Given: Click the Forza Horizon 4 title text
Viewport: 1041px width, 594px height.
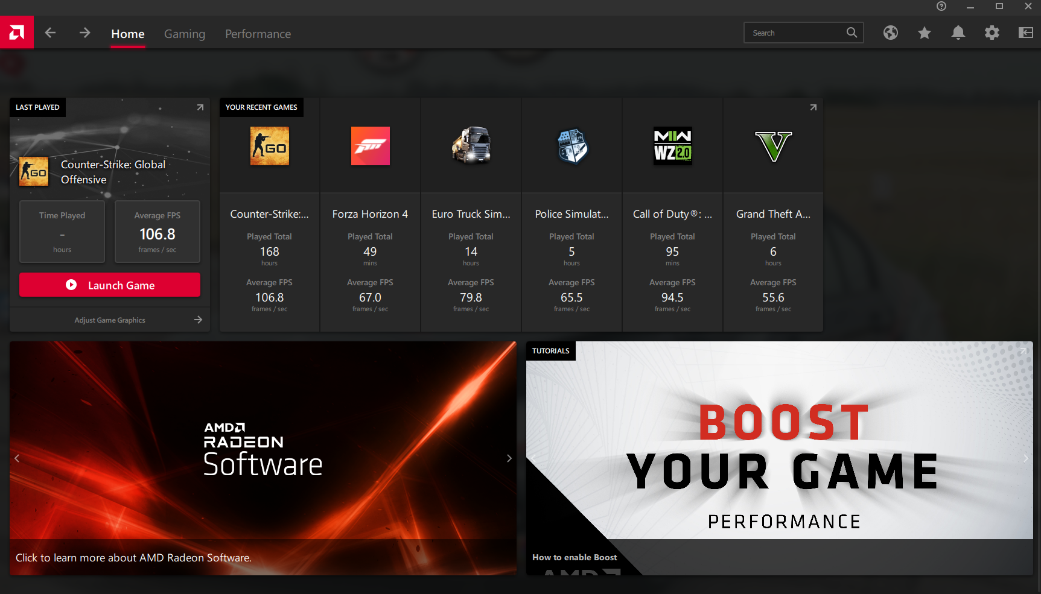Looking at the screenshot, I should 370,214.
